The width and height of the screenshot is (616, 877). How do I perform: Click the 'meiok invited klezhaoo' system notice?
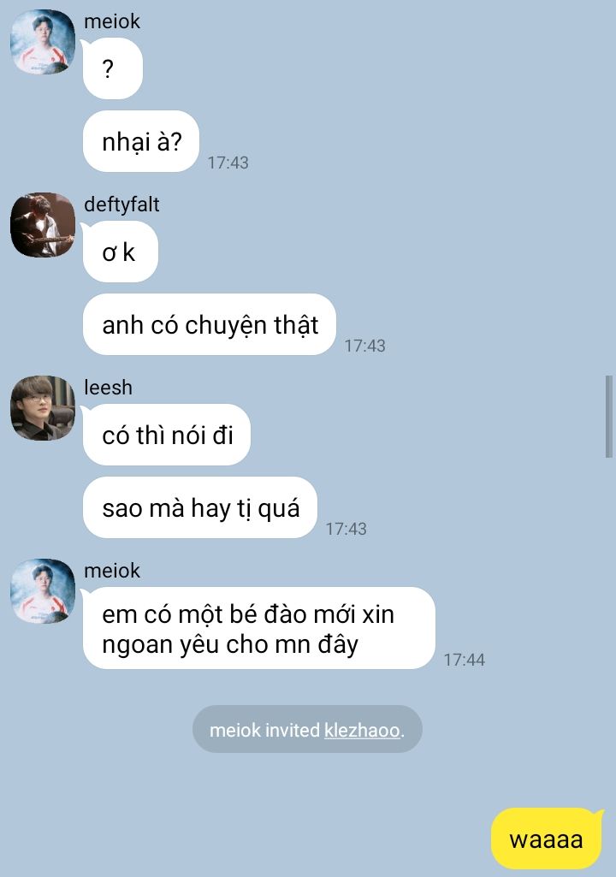coord(307,729)
